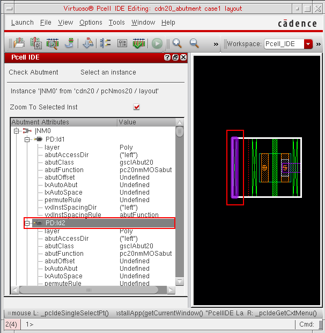This screenshot has width=325, height=333.
Task: Click the green checkmark toolbar icon
Action: [x=139, y=43]
